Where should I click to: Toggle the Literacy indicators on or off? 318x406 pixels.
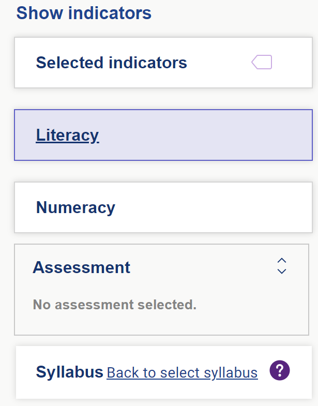click(163, 135)
